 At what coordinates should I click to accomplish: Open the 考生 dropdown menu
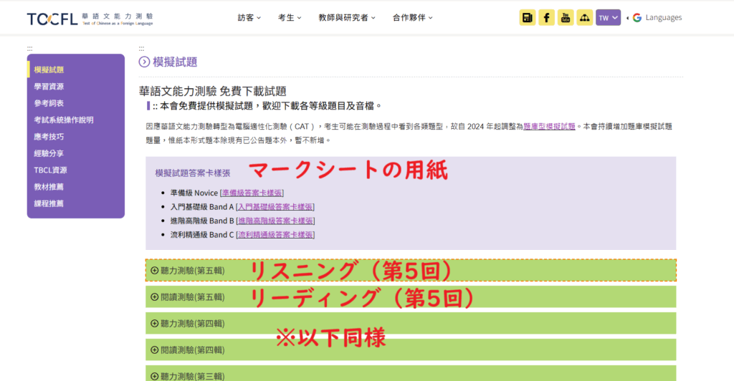tap(290, 18)
